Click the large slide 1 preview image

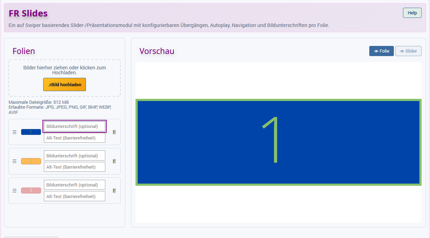click(278, 142)
